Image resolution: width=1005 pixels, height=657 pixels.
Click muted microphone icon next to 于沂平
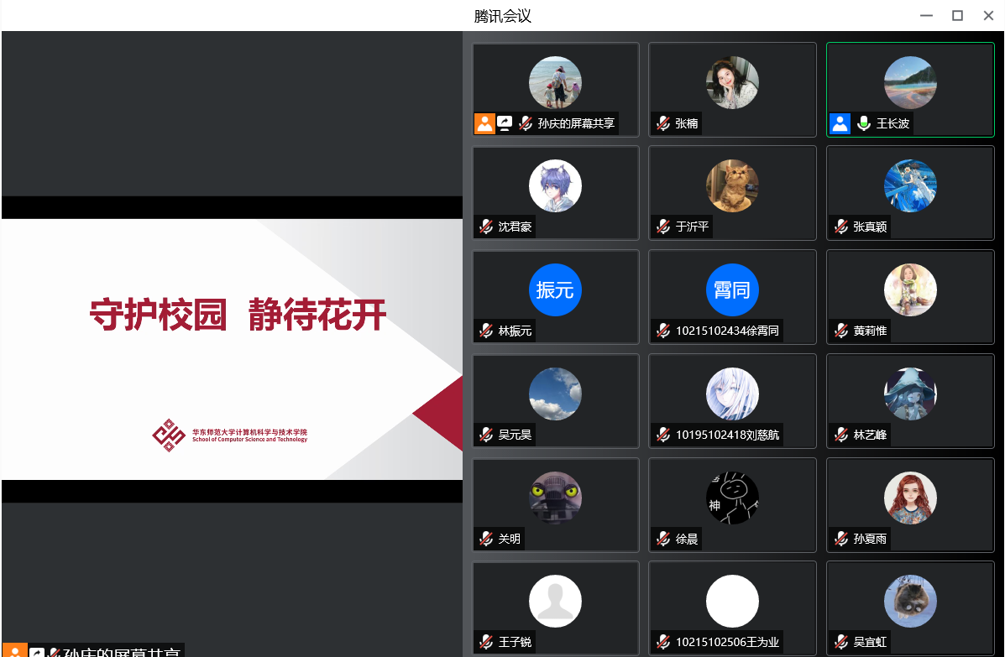pyautogui.click(x=663, y=227)
